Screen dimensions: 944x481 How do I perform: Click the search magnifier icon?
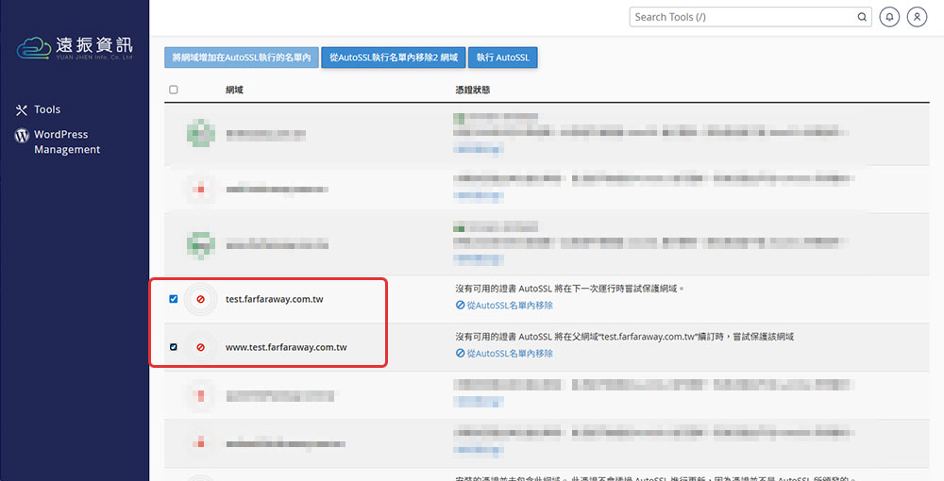point(862,17)
